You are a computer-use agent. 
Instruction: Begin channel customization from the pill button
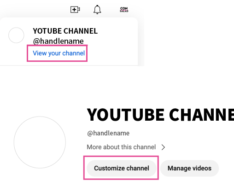(x=122, y=168)
